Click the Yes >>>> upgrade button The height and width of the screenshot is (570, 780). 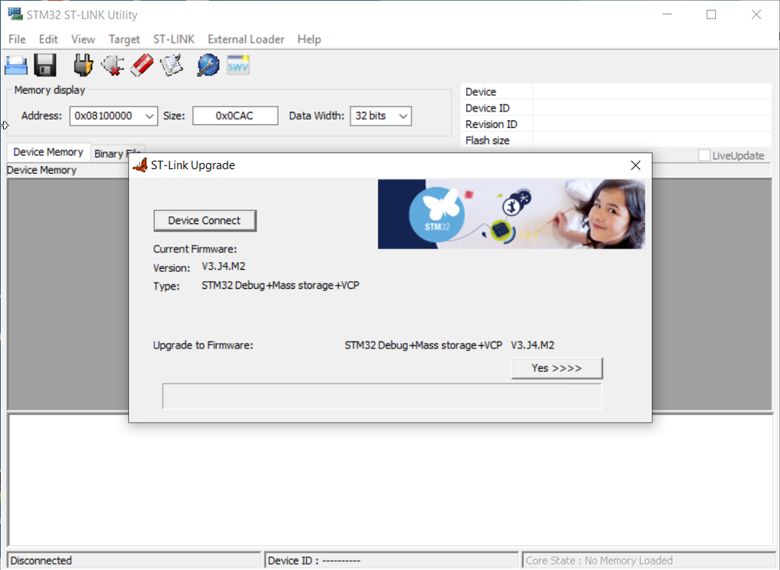point(557,368)
